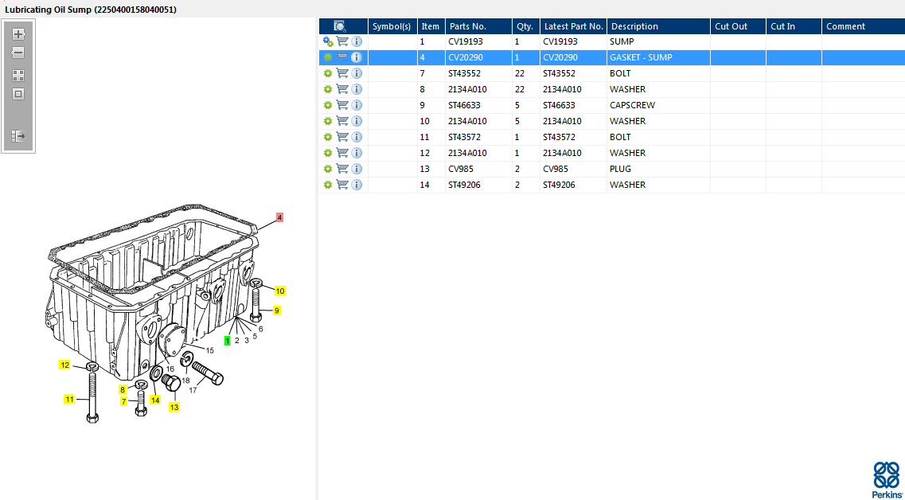Click green gear icon for item 14
The image size is (905, 500).
point(327,185)
